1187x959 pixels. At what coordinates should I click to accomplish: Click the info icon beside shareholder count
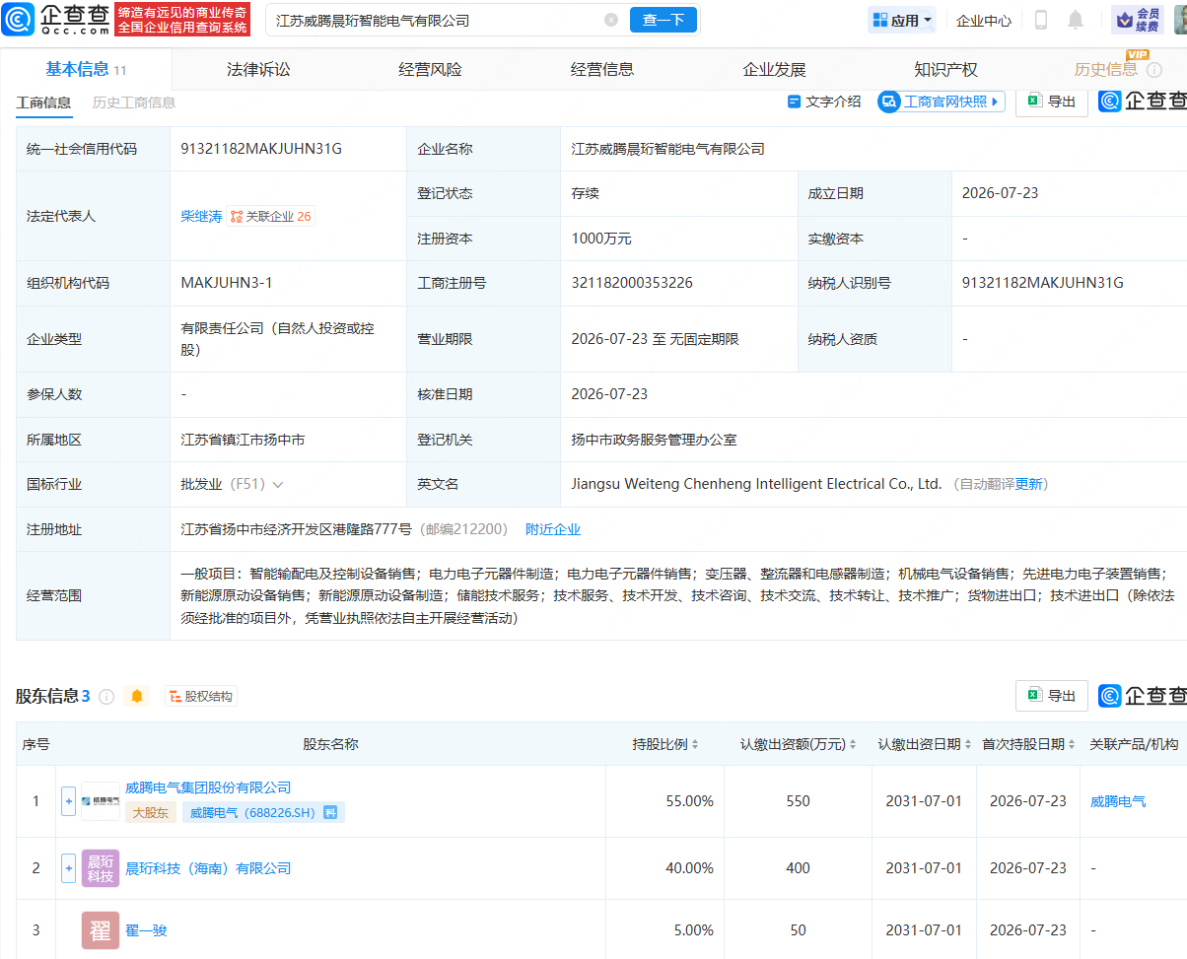(x=106, y=697)
